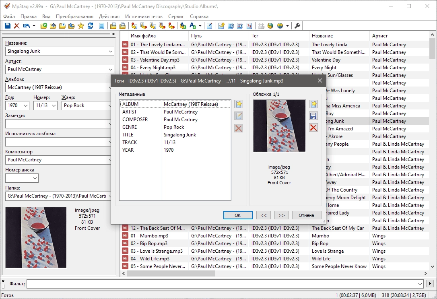This screenshot has height=299, width=437.
Task: Open the Источники тегов menu
Action: (x=144, y=16)
